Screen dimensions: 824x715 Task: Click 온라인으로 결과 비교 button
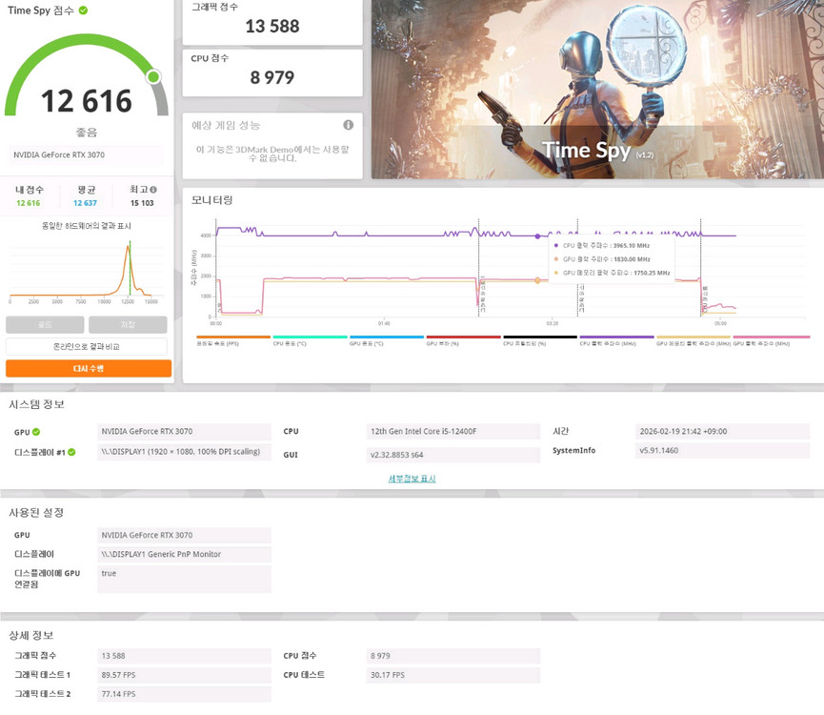tap(87, 346)
